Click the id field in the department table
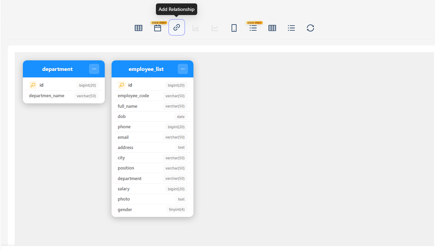 (64, 85)
